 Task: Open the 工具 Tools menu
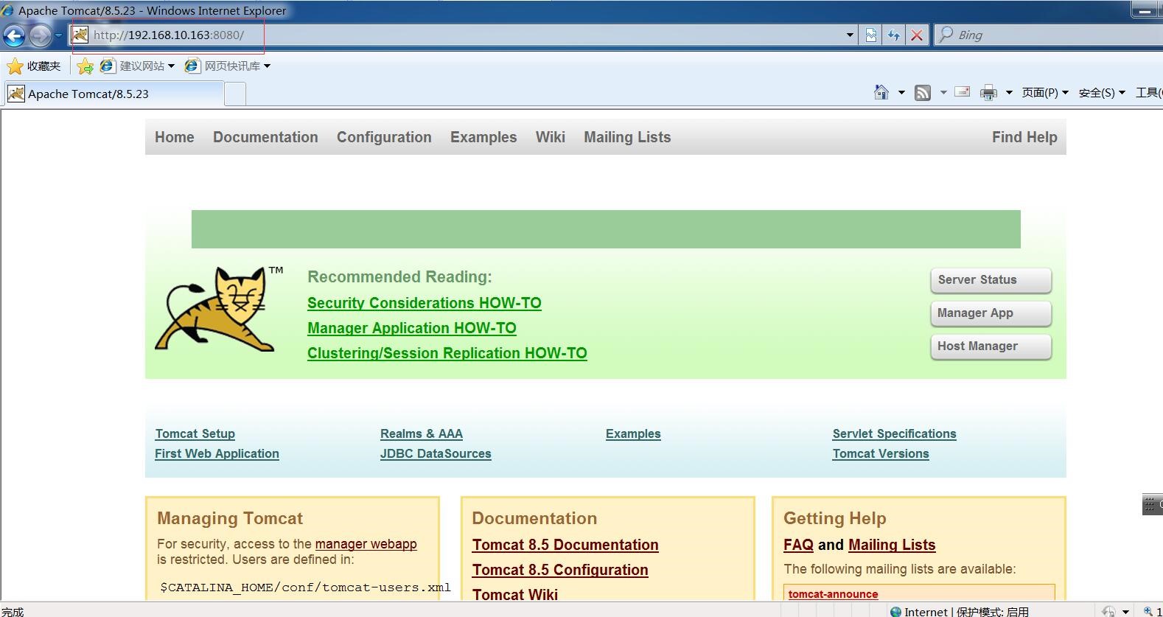tap(1148, 93)
